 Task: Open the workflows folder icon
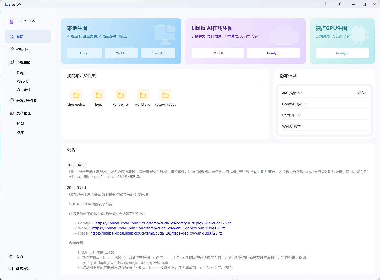coord(143,95)
